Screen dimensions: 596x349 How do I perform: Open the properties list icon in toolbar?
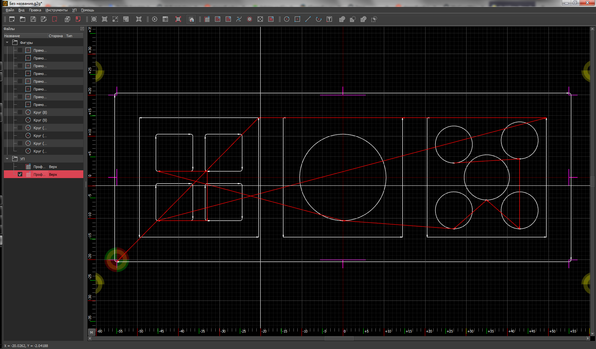coord(165,19)
